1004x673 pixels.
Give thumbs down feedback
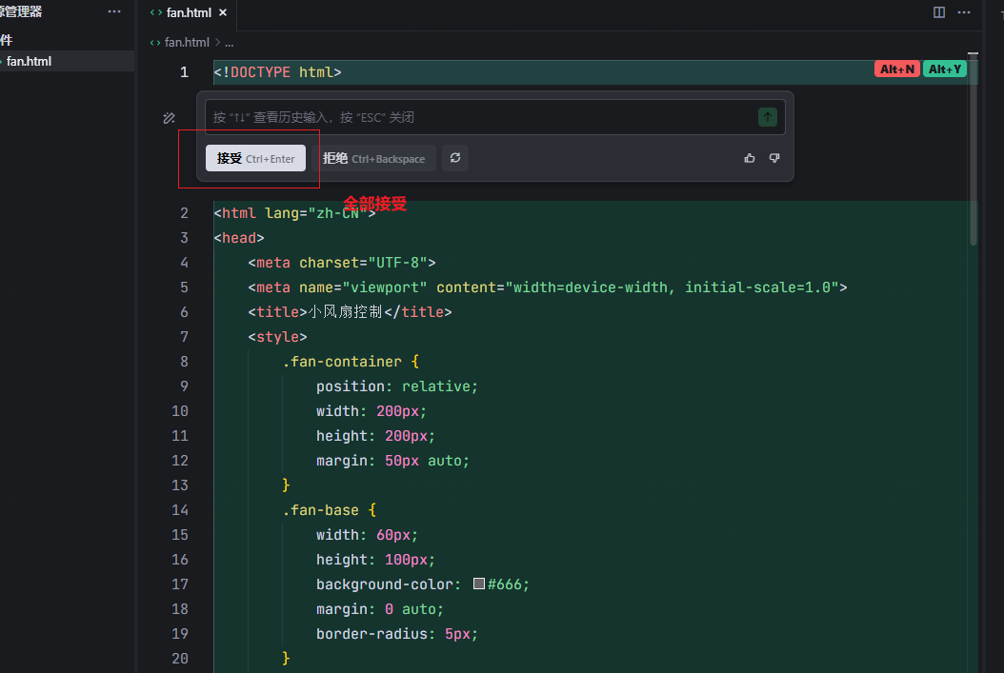coord(774,158)
